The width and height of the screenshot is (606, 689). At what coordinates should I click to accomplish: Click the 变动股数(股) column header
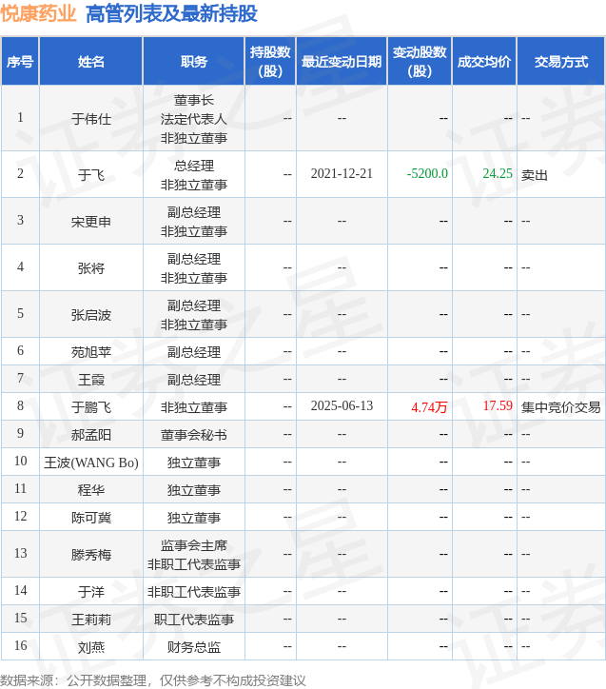pos(420,62)
